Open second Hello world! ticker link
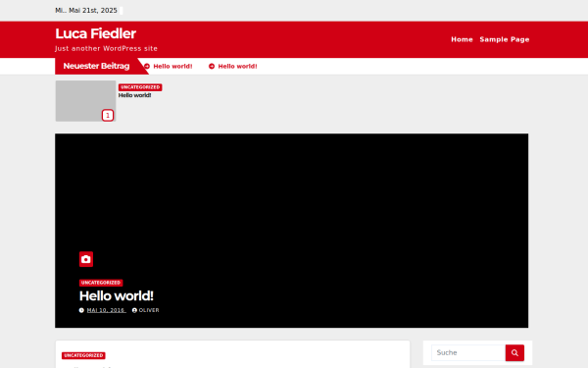 point(238,66)
